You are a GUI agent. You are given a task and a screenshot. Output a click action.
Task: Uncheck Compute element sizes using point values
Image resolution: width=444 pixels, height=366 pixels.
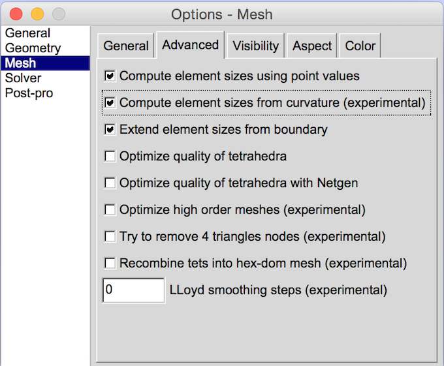point(110,76)
